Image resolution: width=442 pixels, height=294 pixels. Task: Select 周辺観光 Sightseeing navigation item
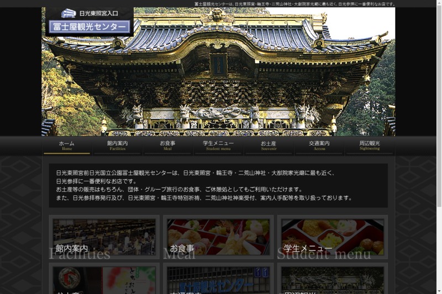pos(370,146)
